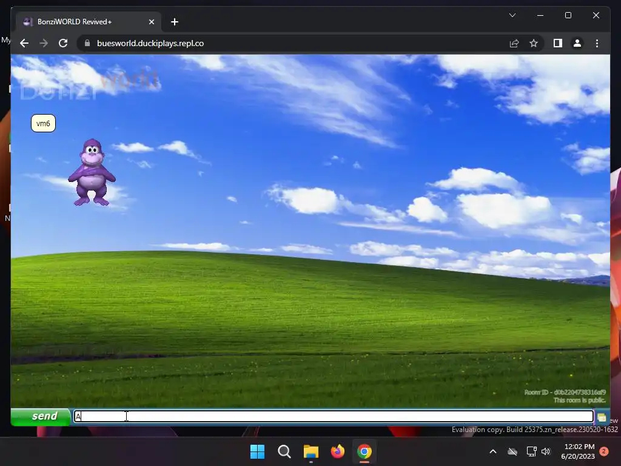The image size is (621, 466).
Task: Share this page icon
Action: (x=514, y=43)
